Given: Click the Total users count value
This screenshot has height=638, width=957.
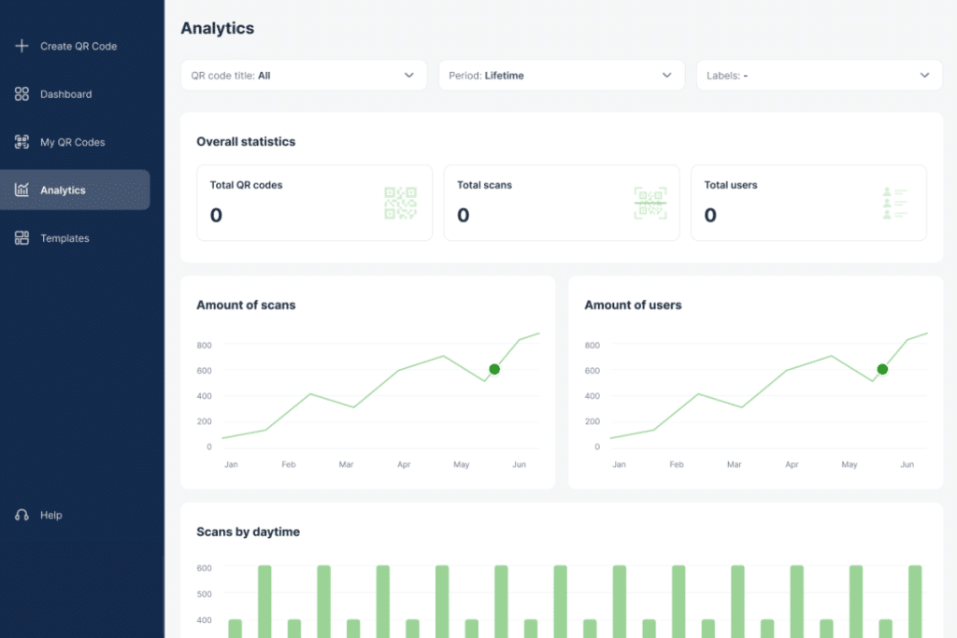Looking at the screenshot, I should click(709, 214).
